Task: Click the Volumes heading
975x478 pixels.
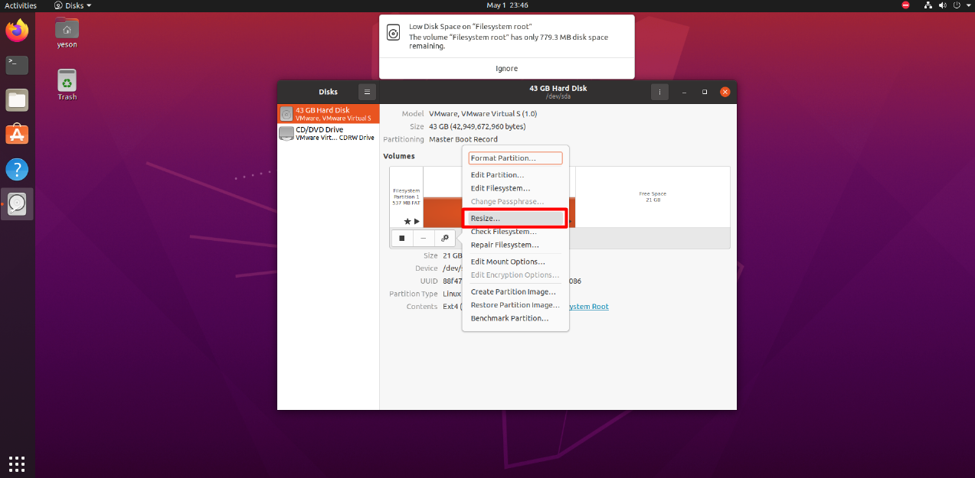Action: coord(399,156)
